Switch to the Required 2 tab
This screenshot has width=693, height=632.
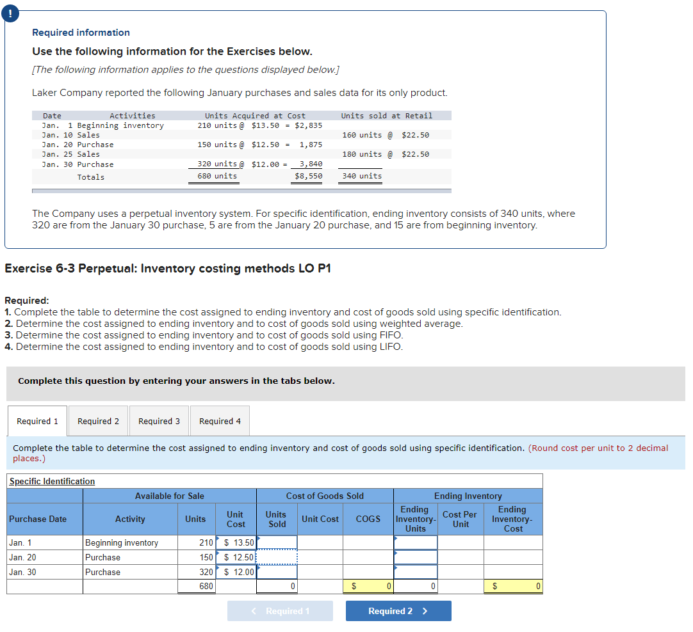[x=98, y=421]
